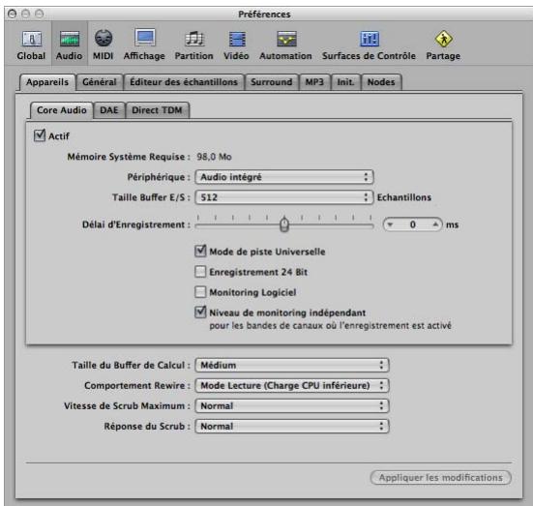Viewport: 533px width, 506px height.
Task: Open the Affichage preferences pane
Action: tap(144, 45)
